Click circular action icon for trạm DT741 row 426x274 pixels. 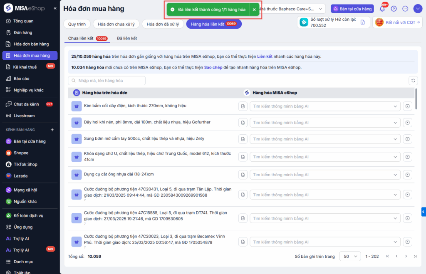coord(408,218)
